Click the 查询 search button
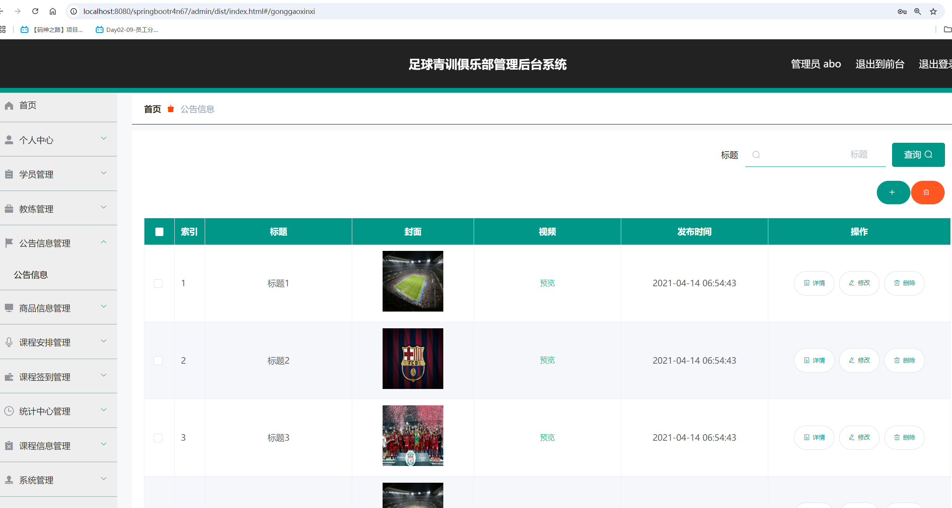Viewport: 952px width, 508px height. pyautogui.click(x=918, y=154)
